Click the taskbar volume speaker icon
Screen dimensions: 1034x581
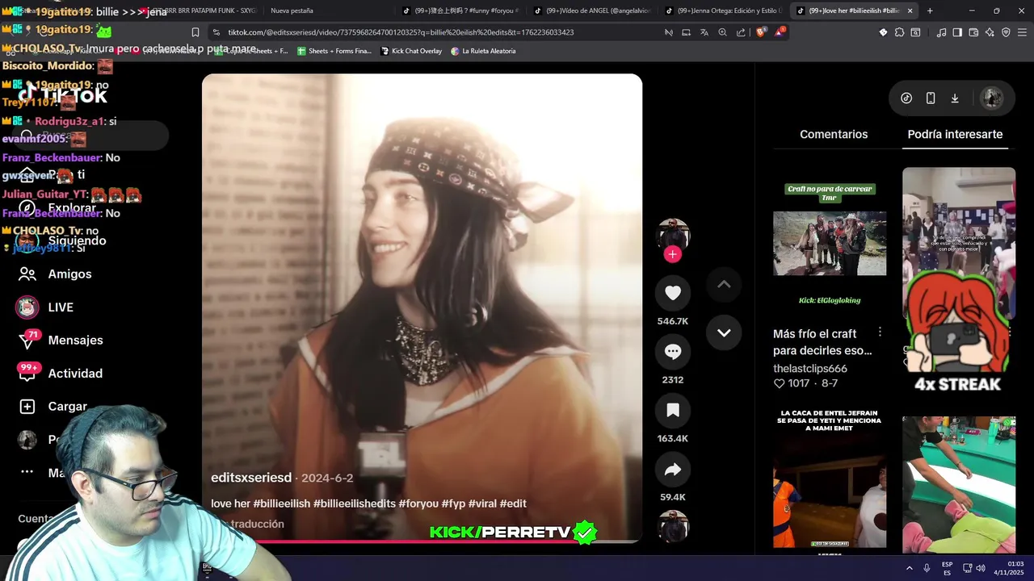980,568
